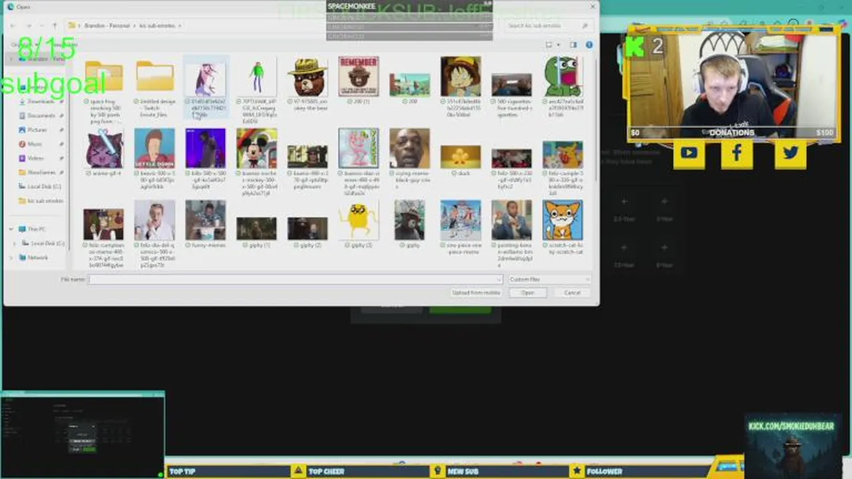Go back in the Open dialog

click(x=13, y=25)
